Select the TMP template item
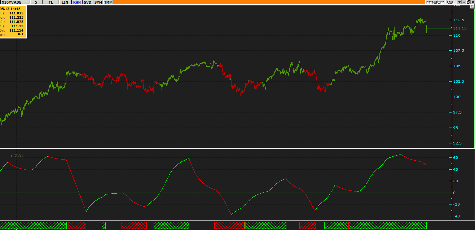This screenshot has height=230, width=475. click(x=108, y=2)
